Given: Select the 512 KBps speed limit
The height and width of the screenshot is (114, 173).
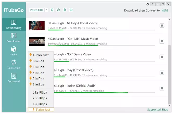Looking at the screenshot, I should (x=41, y=92).
